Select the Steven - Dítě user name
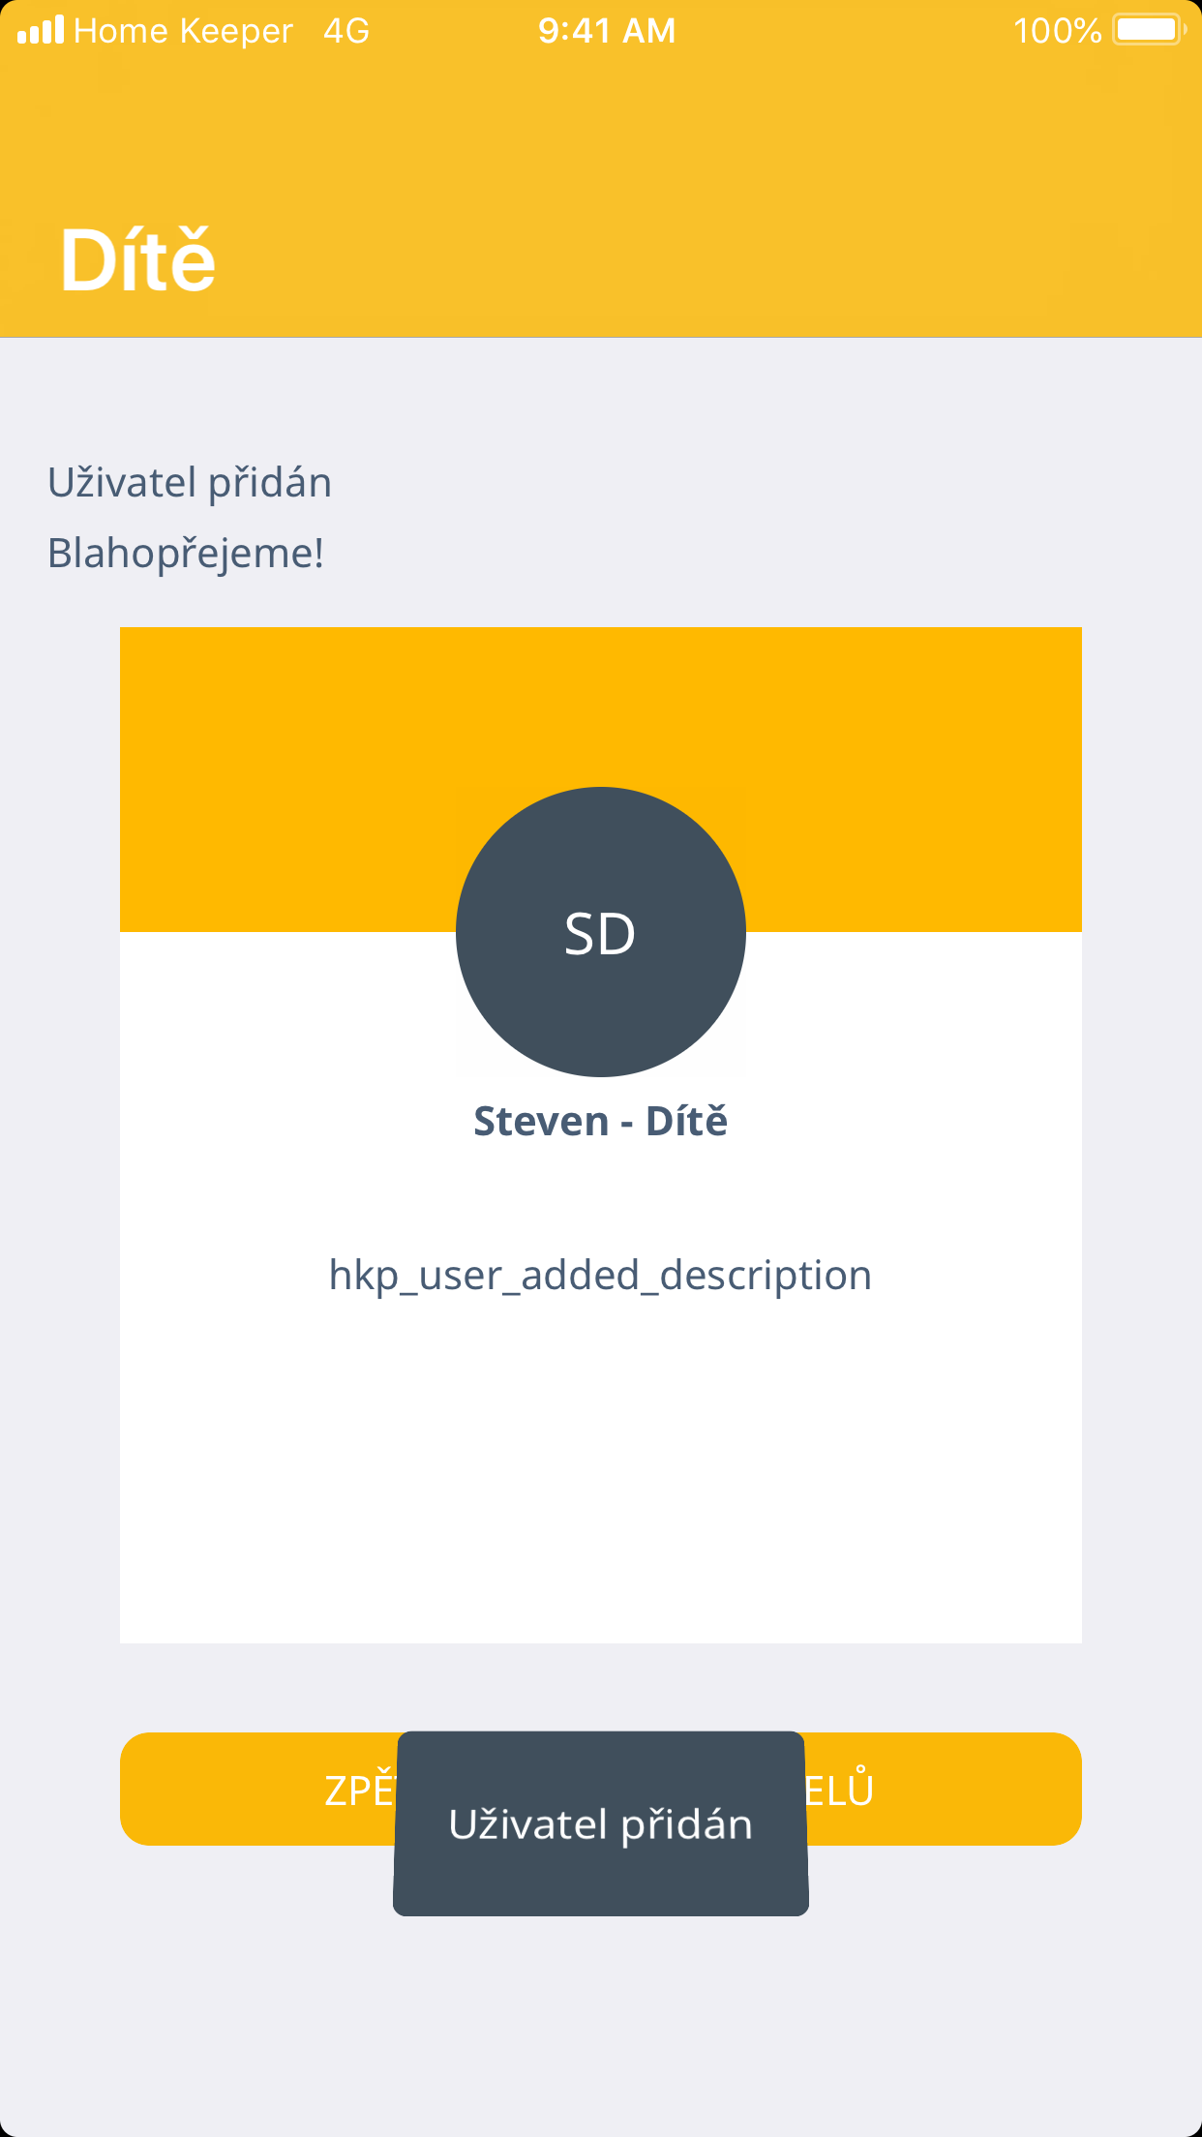This screenshot has height=2137, width=1202. (x=600, y=1121)
